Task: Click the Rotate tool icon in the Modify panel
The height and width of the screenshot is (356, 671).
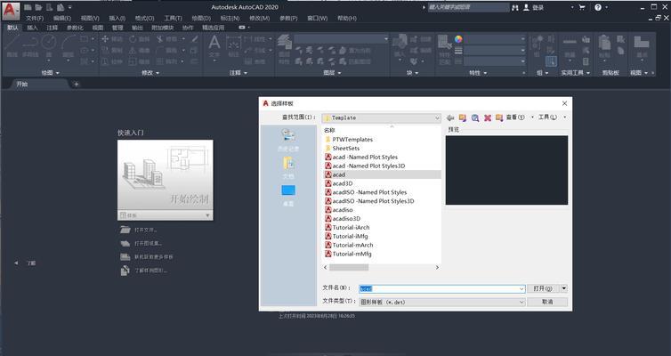Action: [x=133, y=39]
